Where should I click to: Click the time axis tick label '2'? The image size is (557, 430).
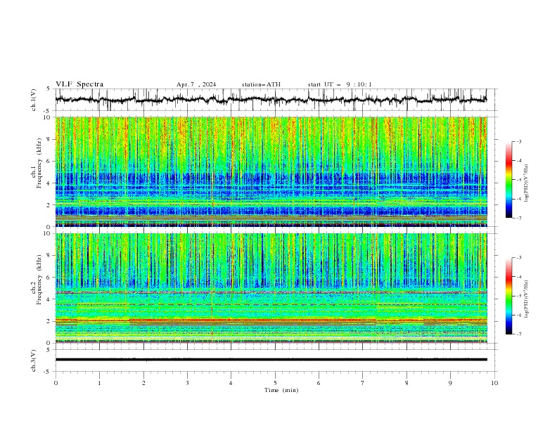coord(143,383)
